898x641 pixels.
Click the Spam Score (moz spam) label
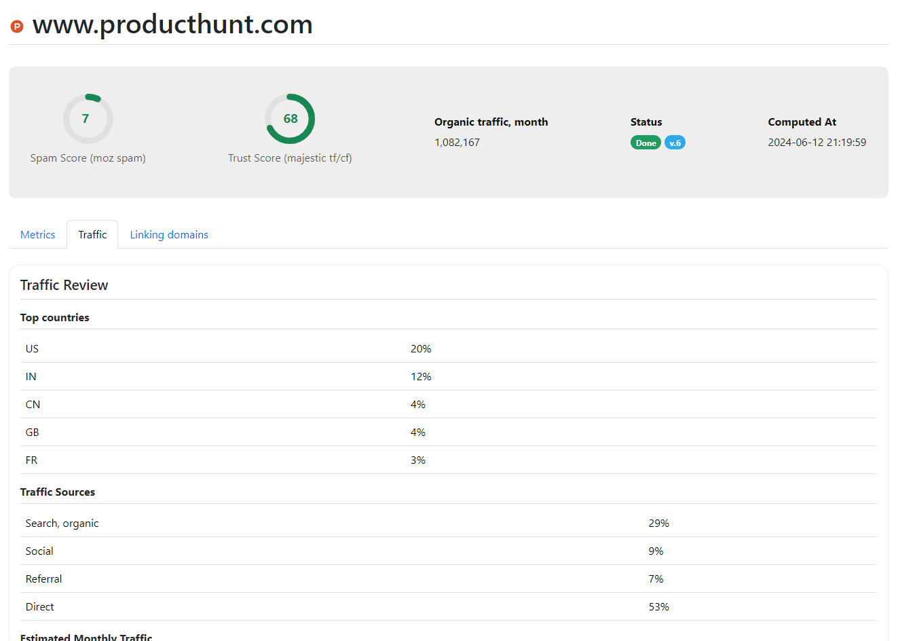[88, 158]
